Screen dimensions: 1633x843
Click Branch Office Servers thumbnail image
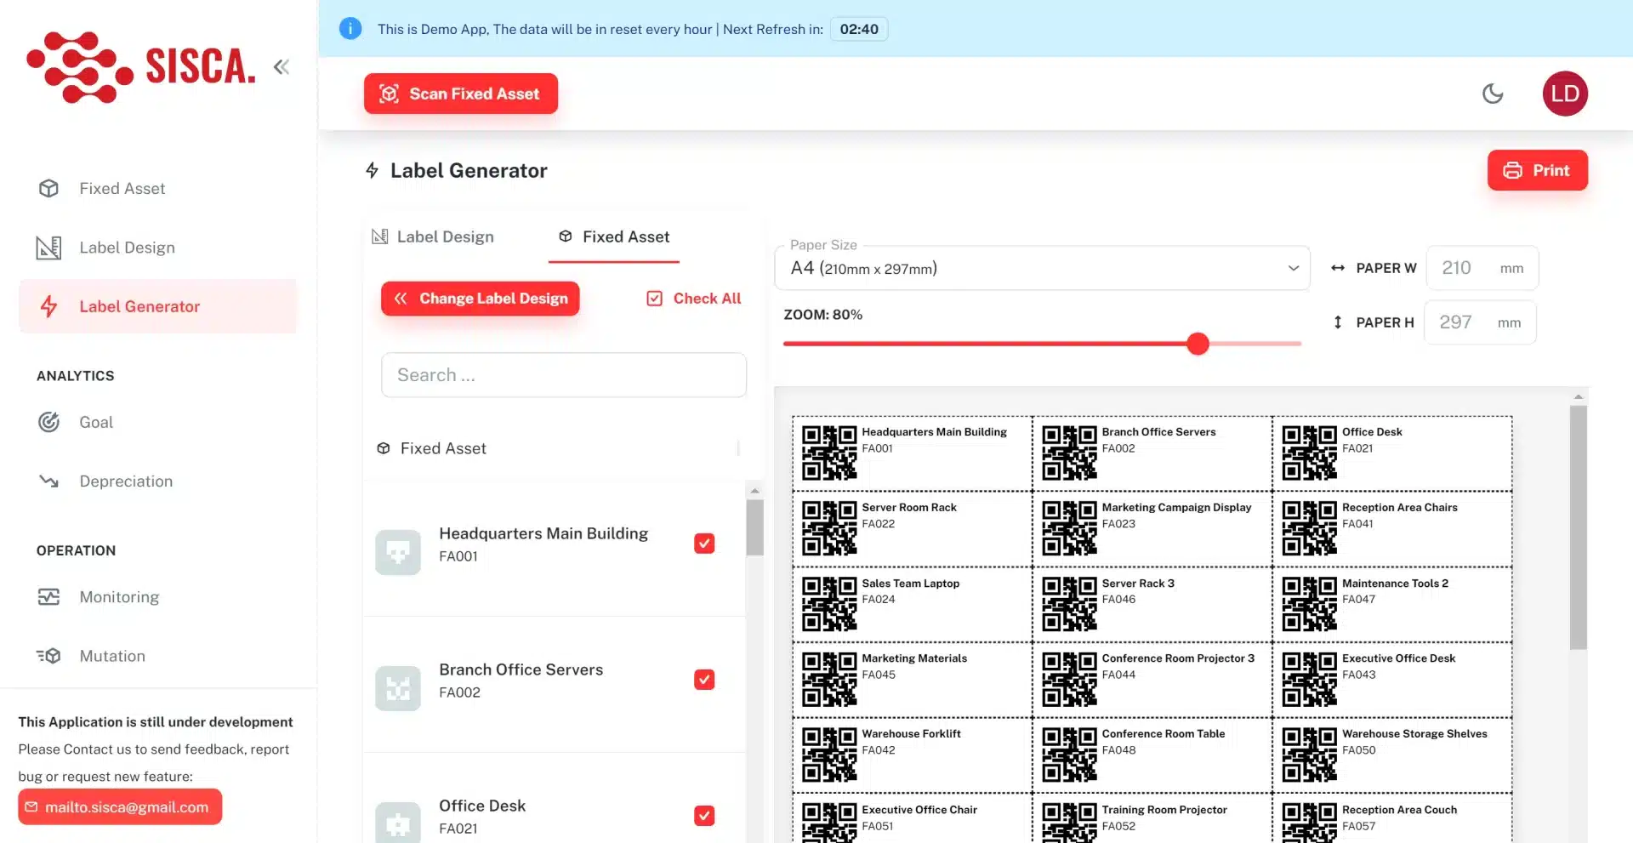pos(398,689)
